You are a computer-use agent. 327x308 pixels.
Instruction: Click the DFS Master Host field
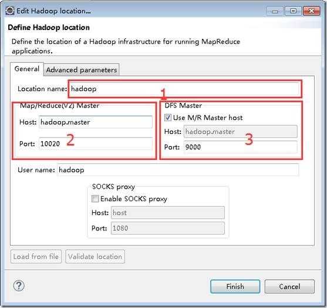tap(241, 132)
